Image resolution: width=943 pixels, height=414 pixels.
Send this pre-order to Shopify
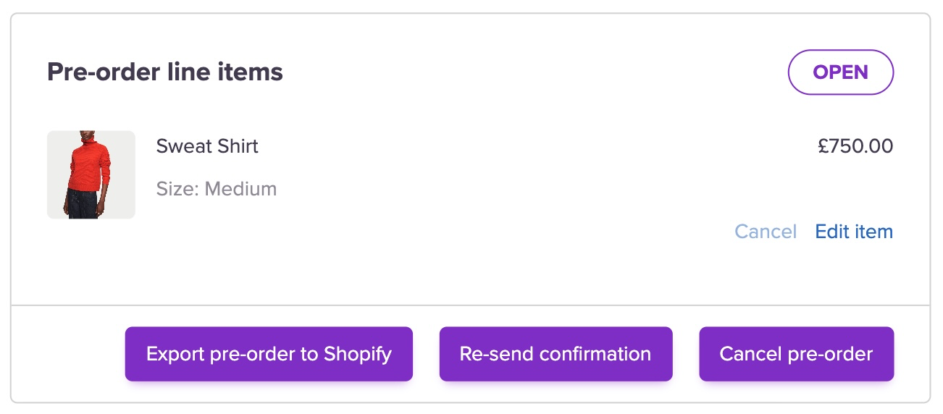269,354
